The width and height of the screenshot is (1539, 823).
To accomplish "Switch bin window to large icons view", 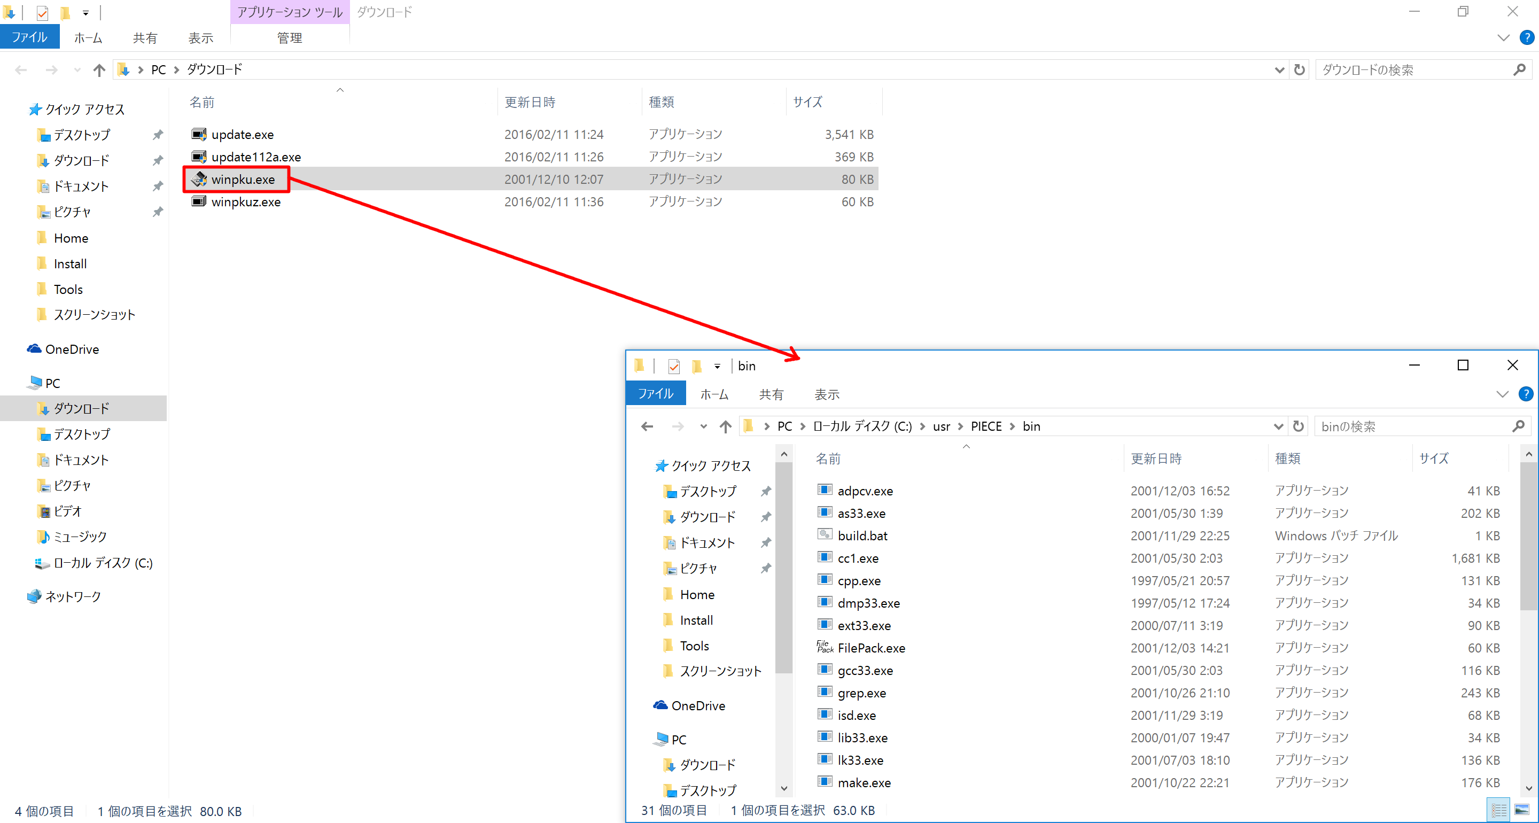I will click(1522, 811).
